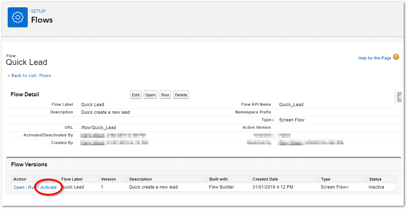
Task: Activate version 1 of Quick Lead flow
Action: (x=48, y=187)
